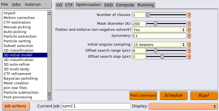Click job list scrollbar down arrow
The image size is (219, 111).
point(49,98)
